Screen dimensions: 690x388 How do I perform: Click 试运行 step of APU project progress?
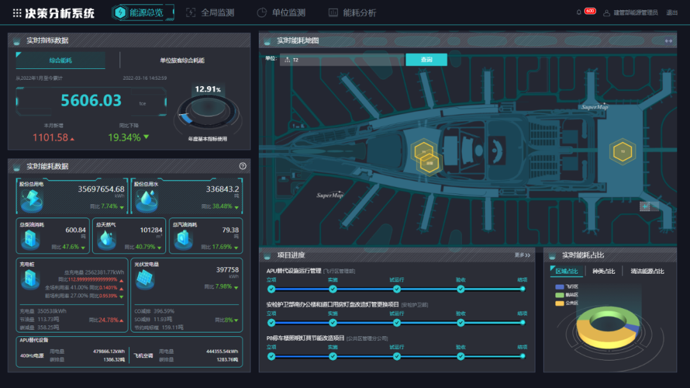(397, 289)
